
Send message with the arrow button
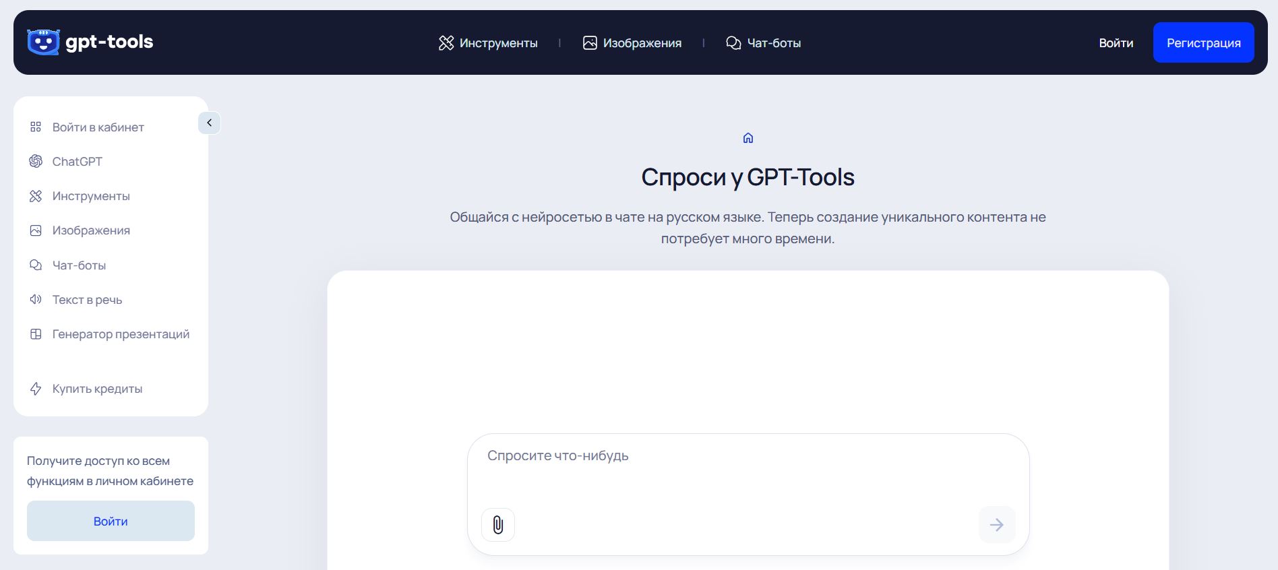(x=997, y=525)
